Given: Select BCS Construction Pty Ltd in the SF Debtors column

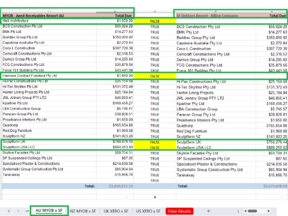Looking at the screenshot, I should click(x=198, y=27).
